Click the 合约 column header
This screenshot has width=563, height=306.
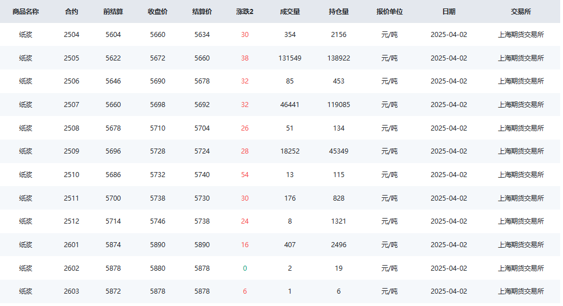coord(71,12)
